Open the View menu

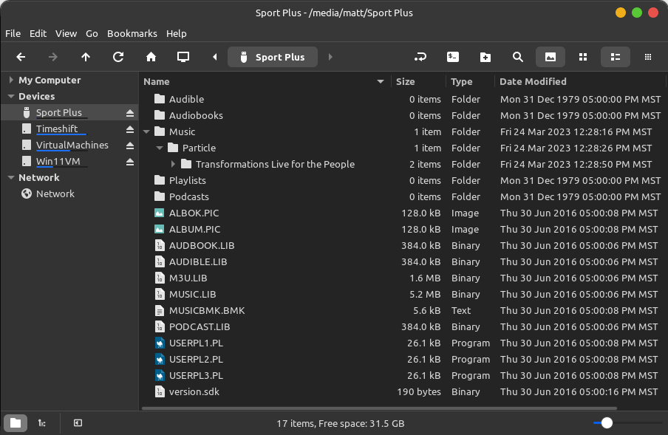pos(66,33)
